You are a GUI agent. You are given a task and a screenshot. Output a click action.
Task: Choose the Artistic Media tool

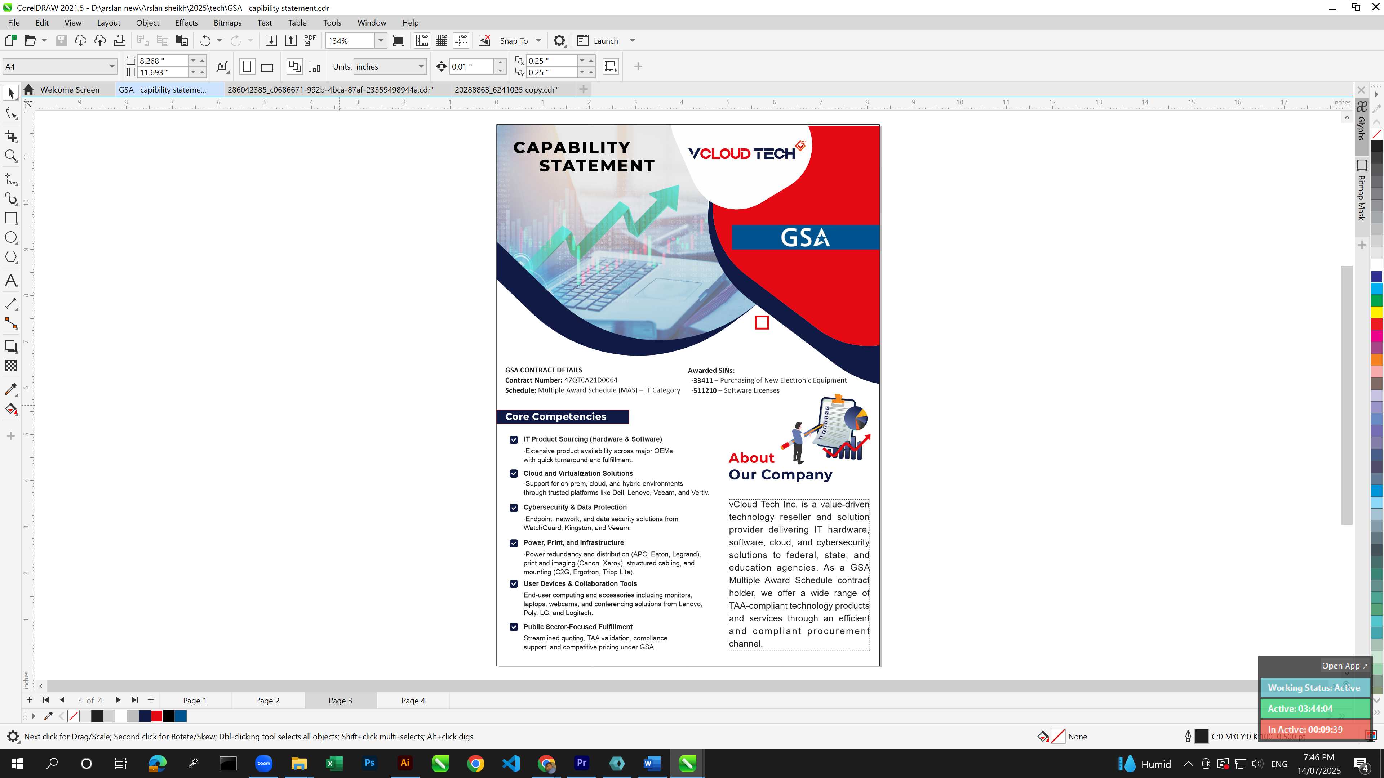[x=11, y=199]
